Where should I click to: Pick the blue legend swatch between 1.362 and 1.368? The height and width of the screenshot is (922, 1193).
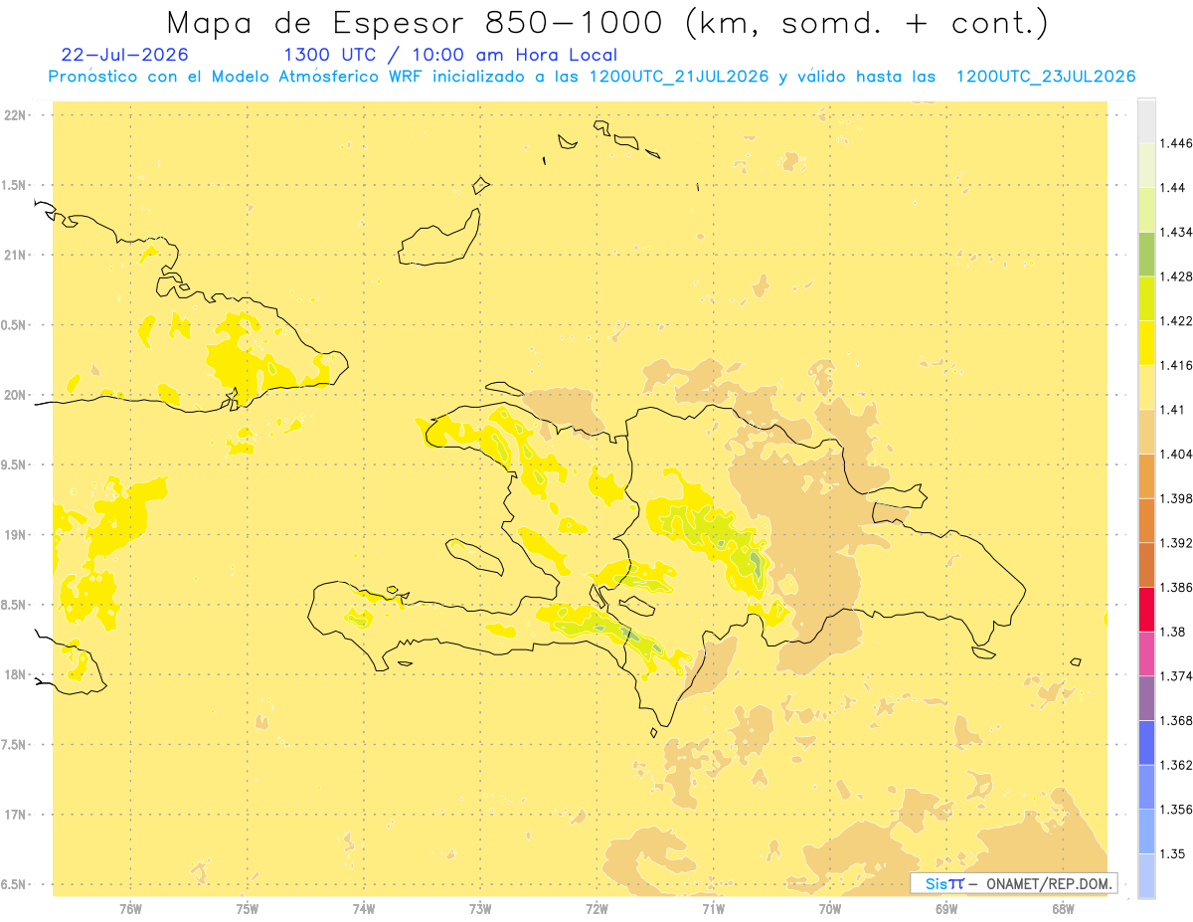tap(1146, 743)
